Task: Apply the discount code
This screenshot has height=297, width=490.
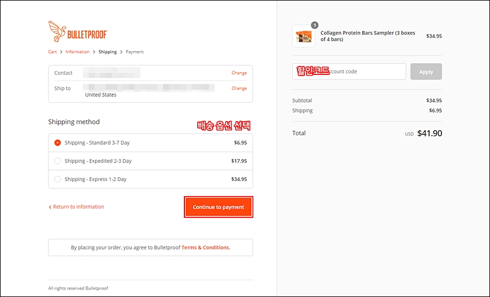Action: [x=426, y=72]
